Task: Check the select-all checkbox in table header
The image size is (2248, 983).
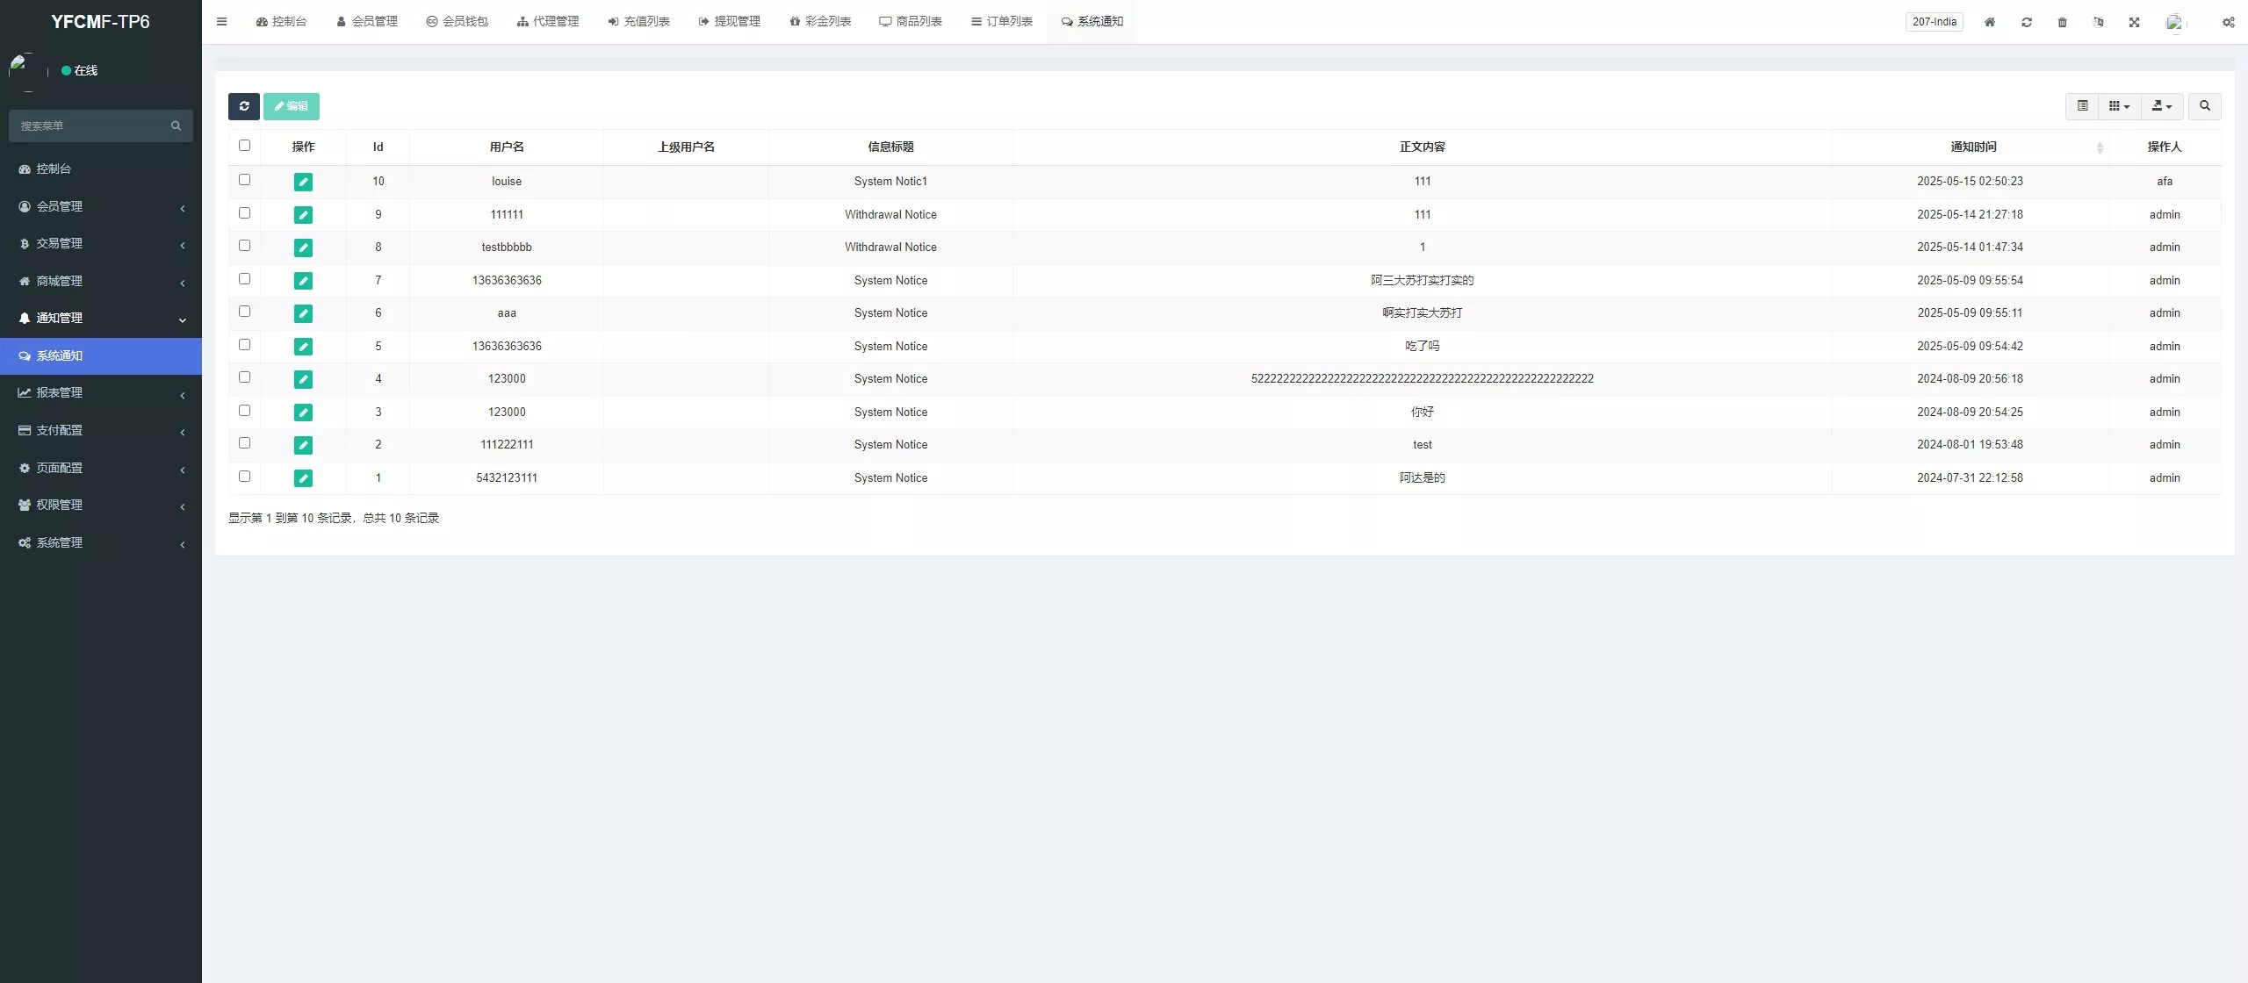Action: 244,146
